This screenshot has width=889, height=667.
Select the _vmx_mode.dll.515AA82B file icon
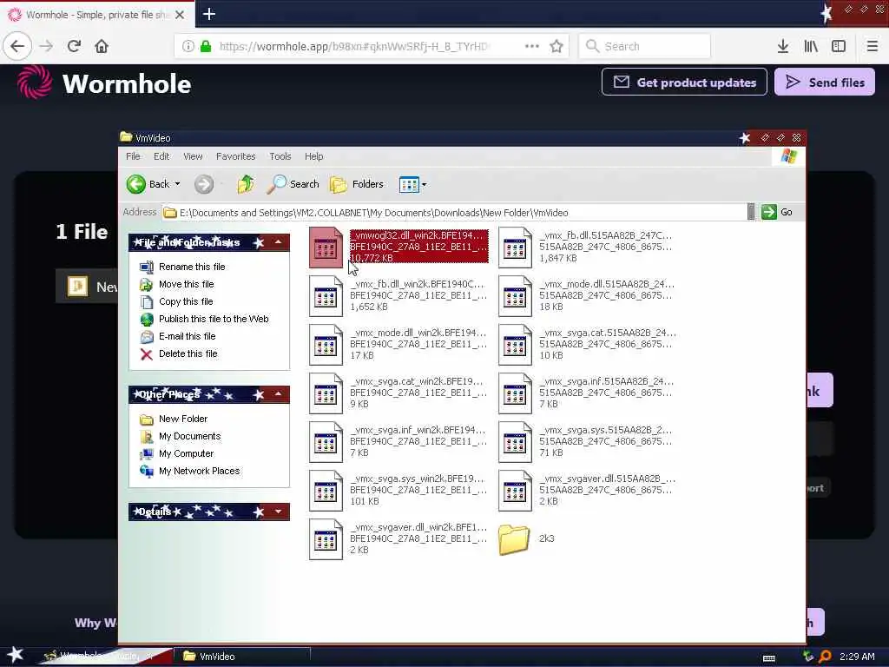coord(515,295)
